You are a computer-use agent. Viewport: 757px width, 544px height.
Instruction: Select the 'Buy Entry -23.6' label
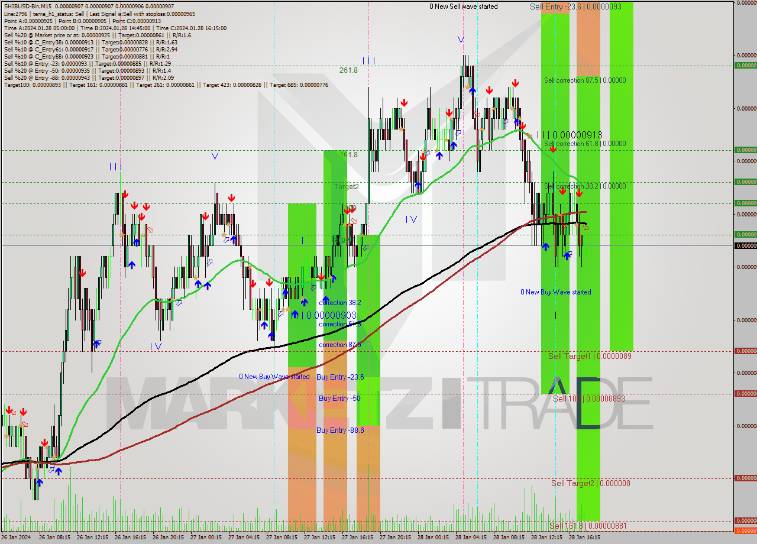point(340,377)
